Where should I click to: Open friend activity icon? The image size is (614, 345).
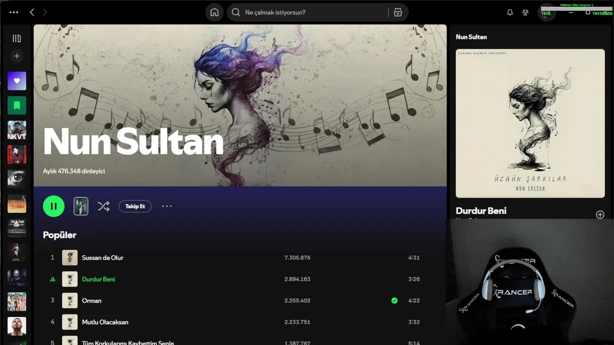pyautogui.click(x=525, y=12)
